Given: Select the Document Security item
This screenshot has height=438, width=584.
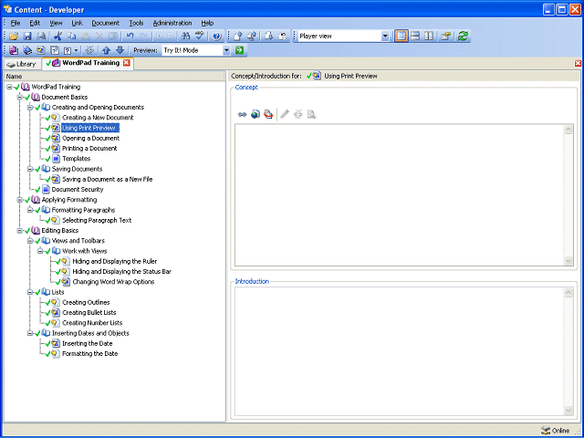Looking at the screenshot, I should click(78, 190).
